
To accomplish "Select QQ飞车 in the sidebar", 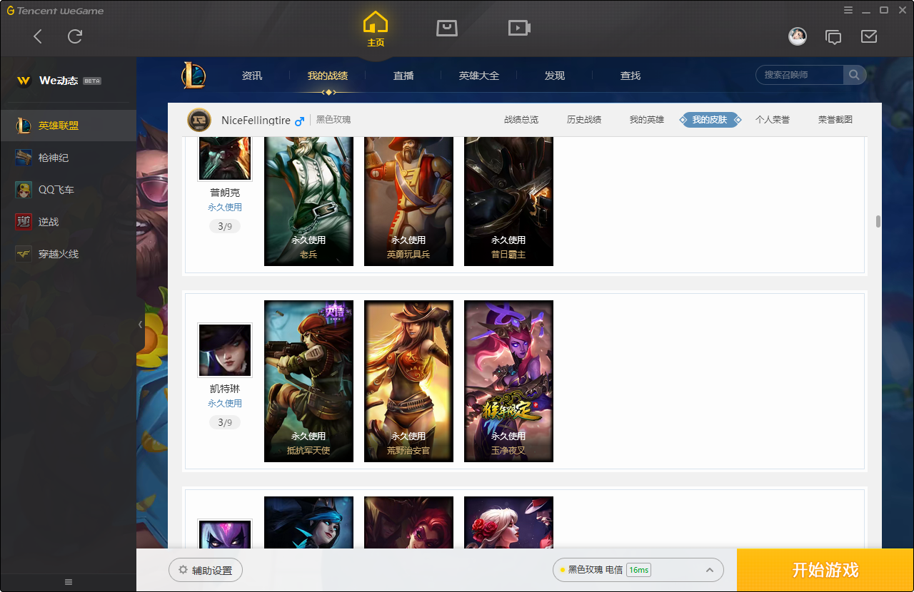I will (68, 190).
